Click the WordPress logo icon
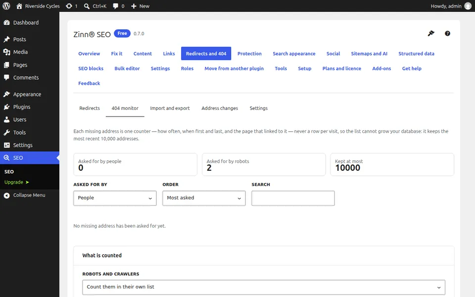 pyautogui.click(x=6, y=6)
